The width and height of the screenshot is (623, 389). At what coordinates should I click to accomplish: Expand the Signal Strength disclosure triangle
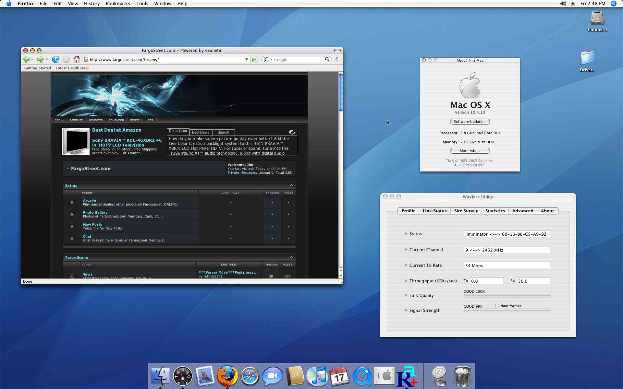click(x=406, y=310)
